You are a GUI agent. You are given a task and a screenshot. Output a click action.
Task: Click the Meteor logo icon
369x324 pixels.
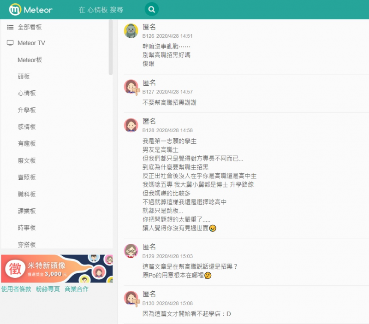15,9
